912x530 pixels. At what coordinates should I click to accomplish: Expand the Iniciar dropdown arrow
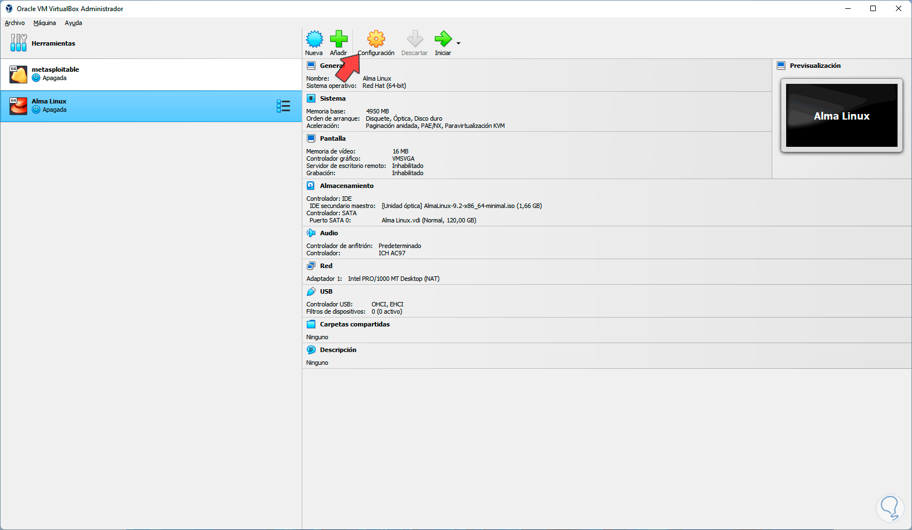(x=458, y=43)
